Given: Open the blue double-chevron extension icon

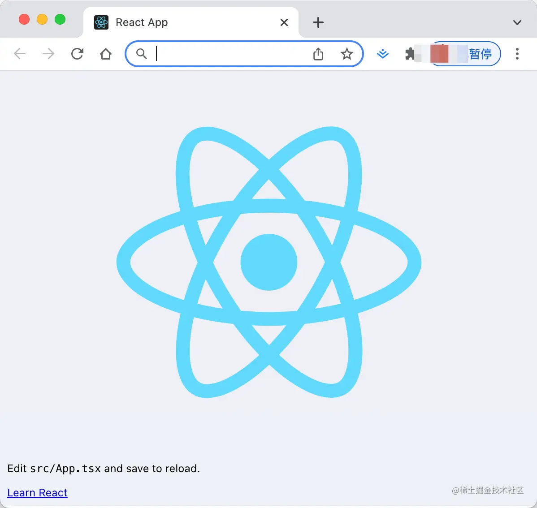Looking at the screenshot, I should coord(382,54).
